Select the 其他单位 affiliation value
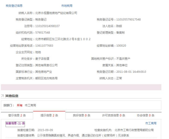Screen dimensions: 169x139 122,65
